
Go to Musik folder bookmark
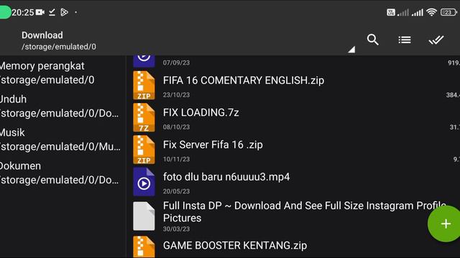pos(60,140)
